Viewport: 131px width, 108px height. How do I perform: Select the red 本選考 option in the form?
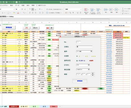[x=88, y=61]
